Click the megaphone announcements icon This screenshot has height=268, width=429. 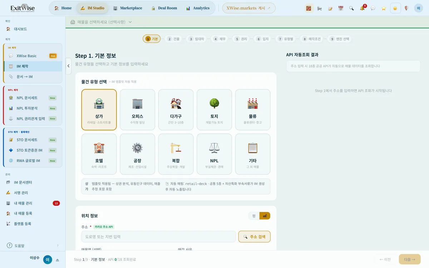pos(320,8)
